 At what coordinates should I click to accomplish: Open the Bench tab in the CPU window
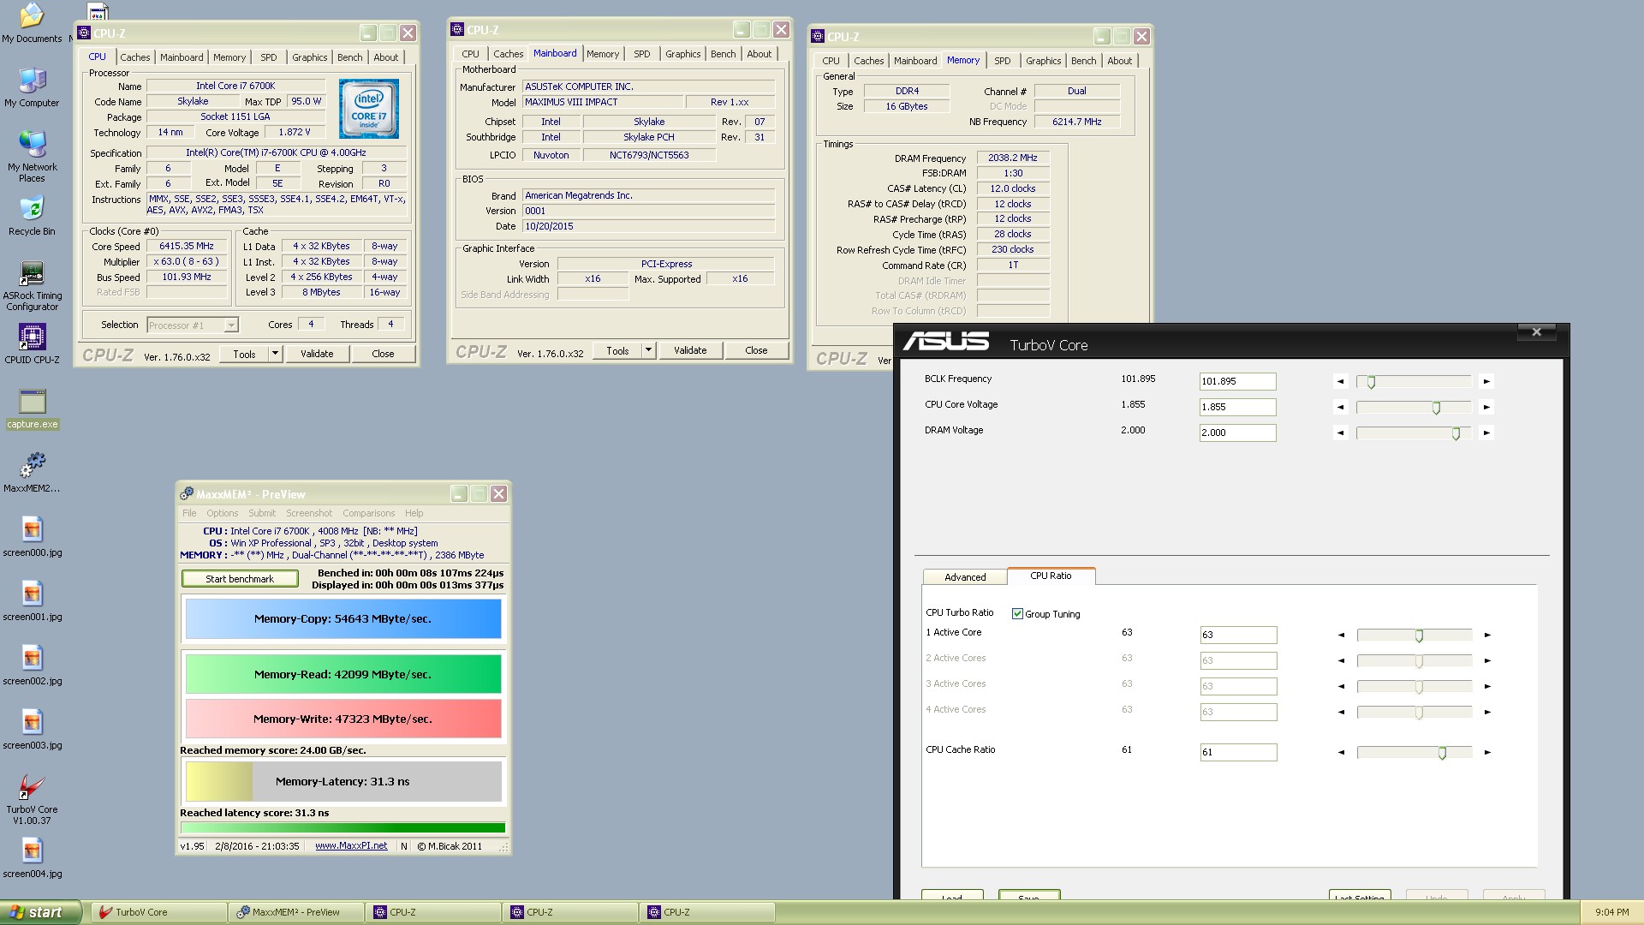tap(349, 57)
